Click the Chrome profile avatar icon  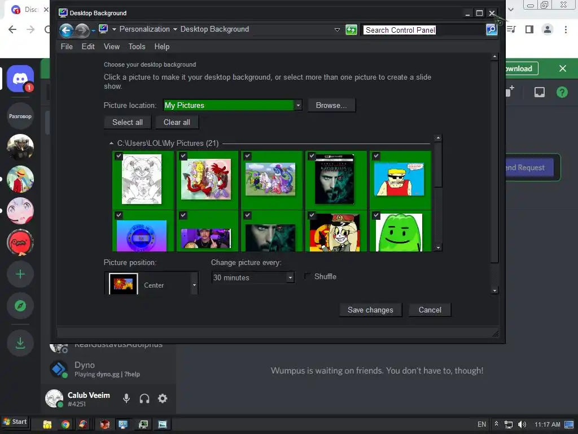coord(548,29)
